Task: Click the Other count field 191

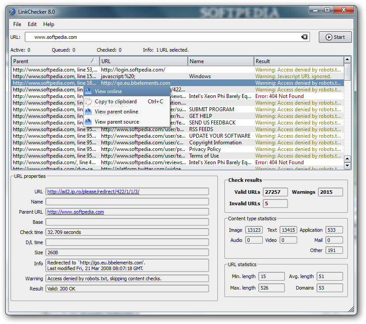Action: point(334,250)
